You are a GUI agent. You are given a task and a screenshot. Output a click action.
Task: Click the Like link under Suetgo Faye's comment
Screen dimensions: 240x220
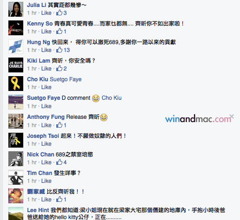(x=46, y=106)
